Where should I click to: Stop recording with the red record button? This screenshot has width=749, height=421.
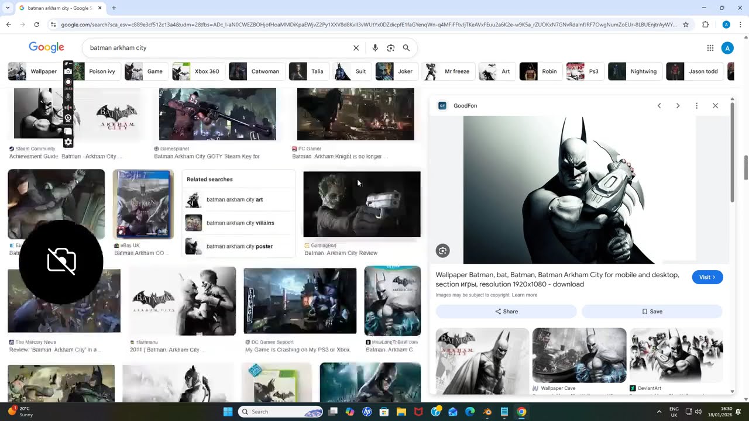point(68,82)
